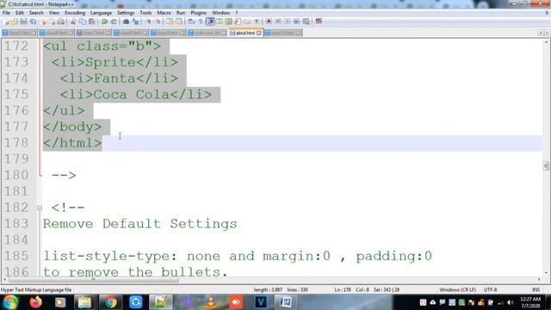Open the Function List icon
This screenshot has width=551, height=310.
[238, 22]
